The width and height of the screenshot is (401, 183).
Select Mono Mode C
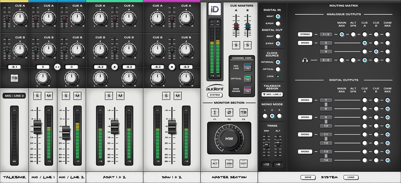pyautogui.click(x=272, y=116)
